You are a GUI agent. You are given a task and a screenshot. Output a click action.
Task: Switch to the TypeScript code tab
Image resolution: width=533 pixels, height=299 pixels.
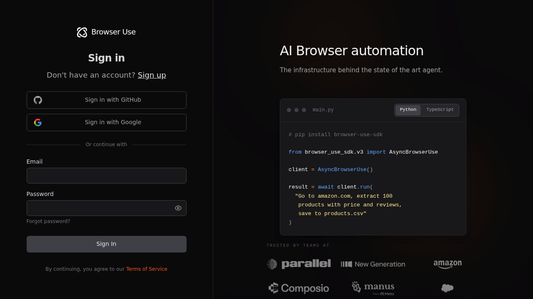(x=440, y=110)
